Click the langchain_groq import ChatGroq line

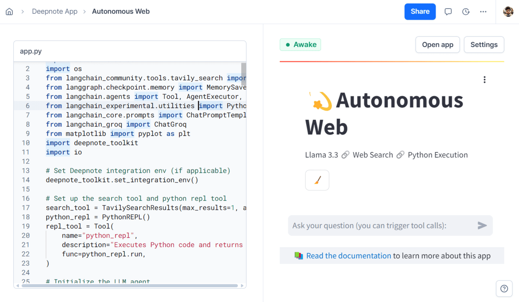[116, 124]
